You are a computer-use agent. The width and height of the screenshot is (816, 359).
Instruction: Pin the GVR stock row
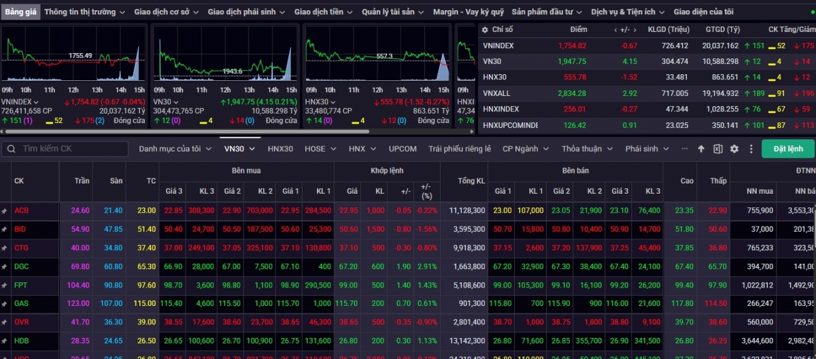4,322
